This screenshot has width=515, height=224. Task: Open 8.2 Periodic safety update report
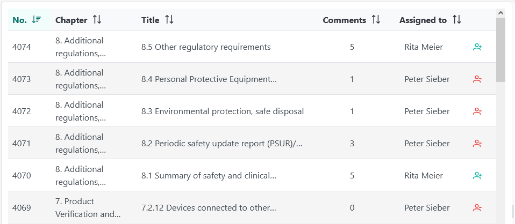click(x=221, y=144)
